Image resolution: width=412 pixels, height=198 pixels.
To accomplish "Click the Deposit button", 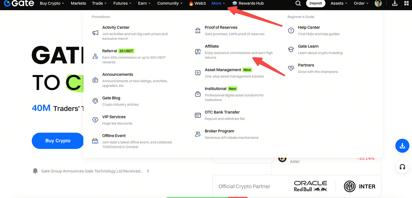I will pyautogui.click(x=315, y=4).
